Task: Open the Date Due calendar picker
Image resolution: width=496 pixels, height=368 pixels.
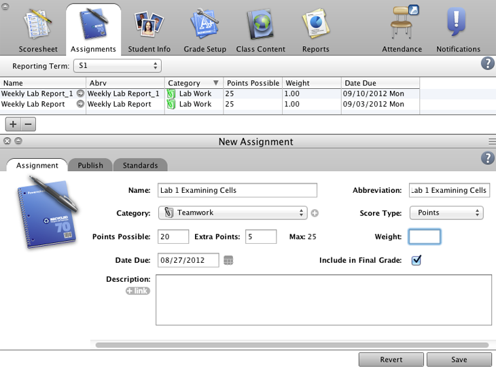Action: point(228,260)
